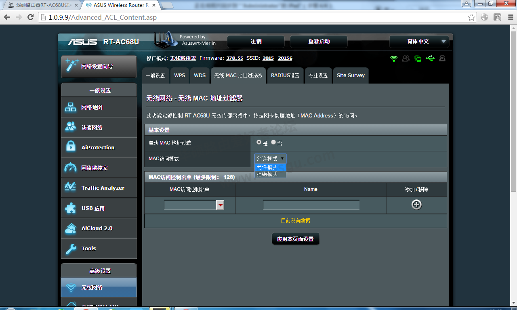Click the green USB status icon

click(x=430, y=59)
